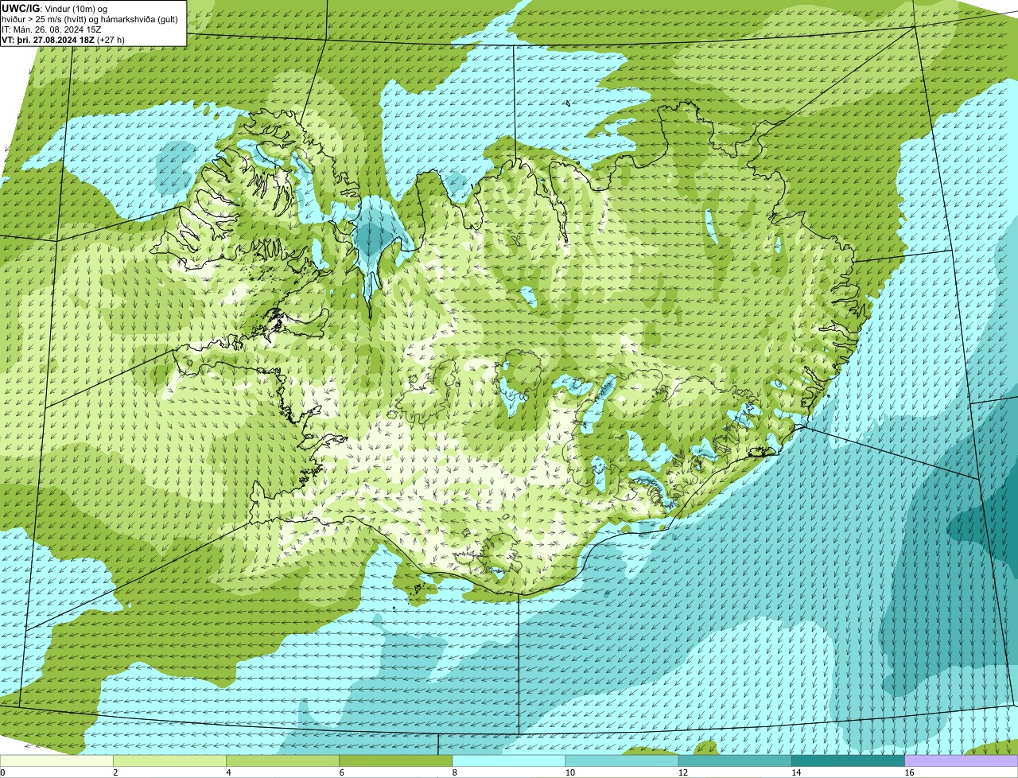Click the initial time 'IT: Mán. 26. 08. 2024 15Z'
Image resolution: width=1018 pixels, height=778 pixels.
coord(52,29)
